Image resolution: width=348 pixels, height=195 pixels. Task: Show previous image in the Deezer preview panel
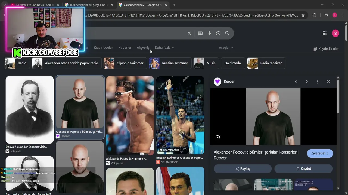296,82
